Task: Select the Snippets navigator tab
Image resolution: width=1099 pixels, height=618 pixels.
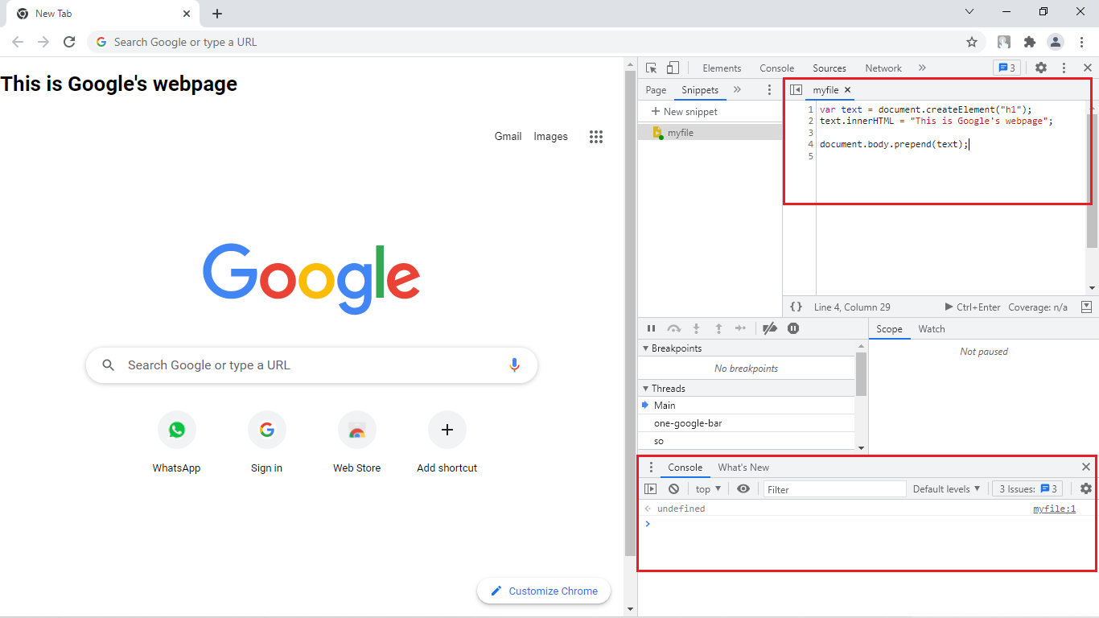Action: [700, 90]
